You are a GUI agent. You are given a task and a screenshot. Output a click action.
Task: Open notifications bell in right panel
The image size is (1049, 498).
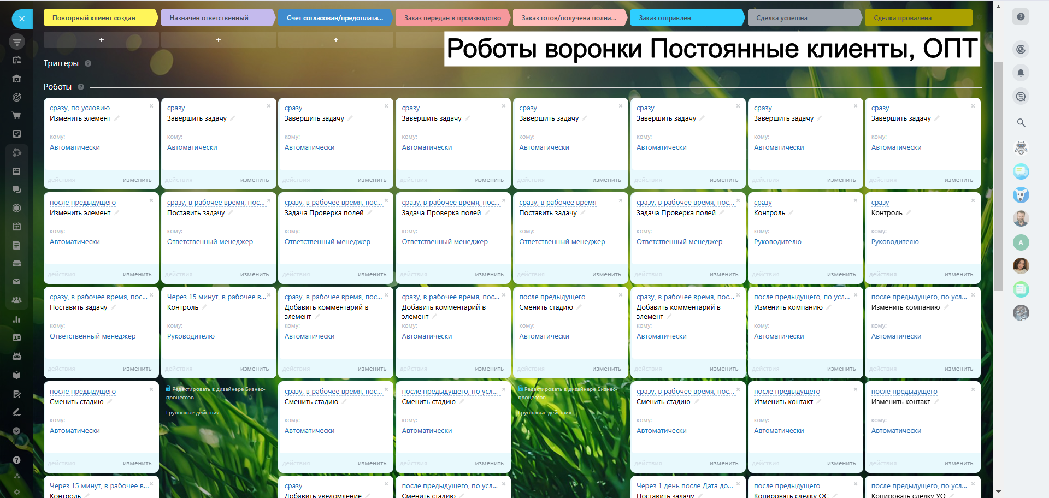pos(1020,73)
